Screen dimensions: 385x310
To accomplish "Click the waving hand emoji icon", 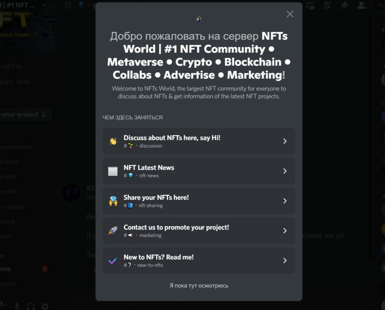I will click(x=113, y=141).
